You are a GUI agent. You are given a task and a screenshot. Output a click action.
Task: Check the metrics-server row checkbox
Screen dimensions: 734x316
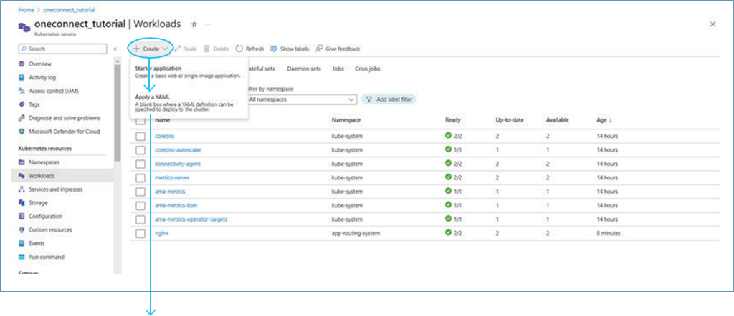pyautogui.click(x=140, y=178)
